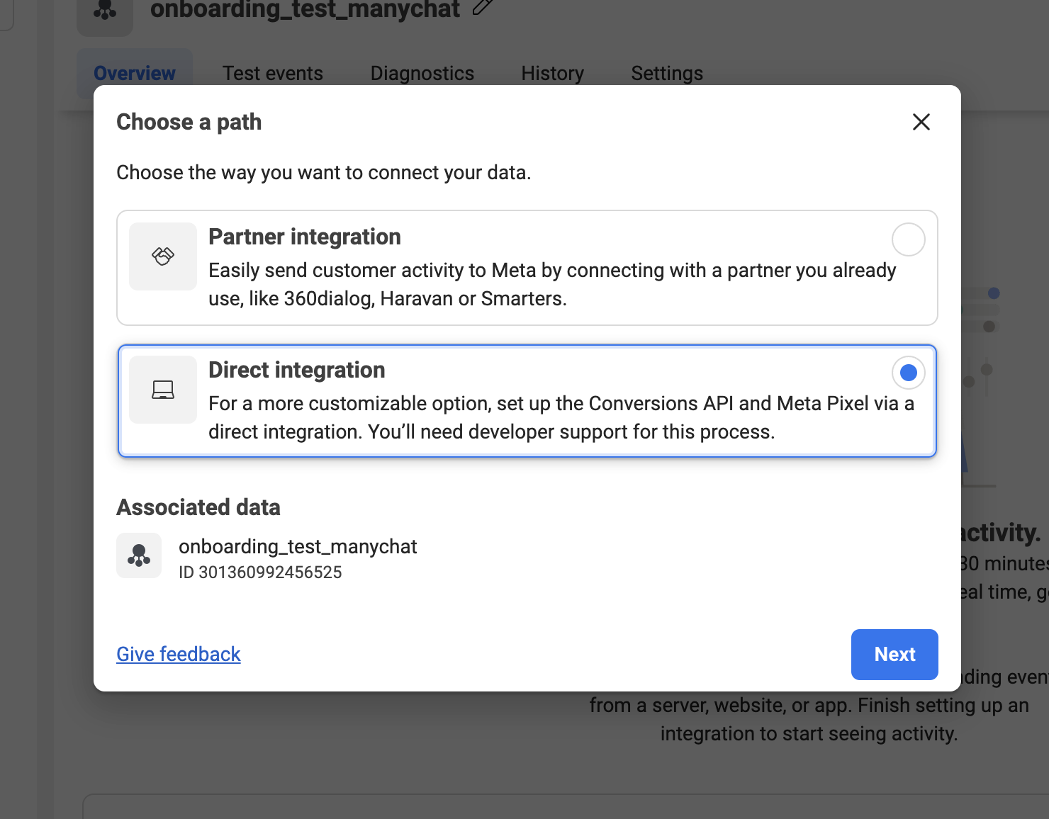This screenshot has width=1049, height=819.
Task: Click the Direct integration heading
Action: click(x=297, y=370)
